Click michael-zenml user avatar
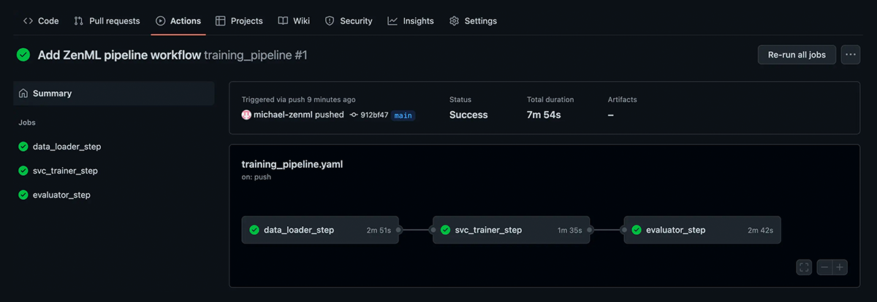This screenshot has height=302, width=877. click(246, 115)
